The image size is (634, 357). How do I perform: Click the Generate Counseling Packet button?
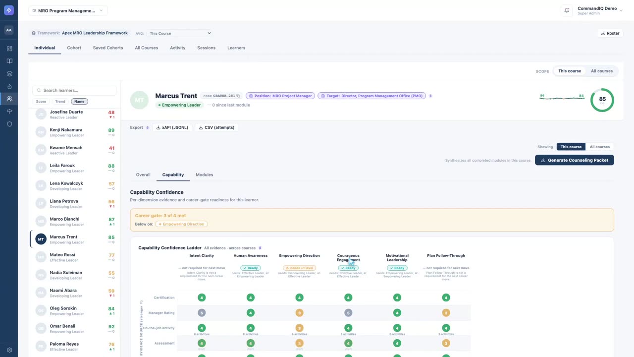tap(575, 160)
